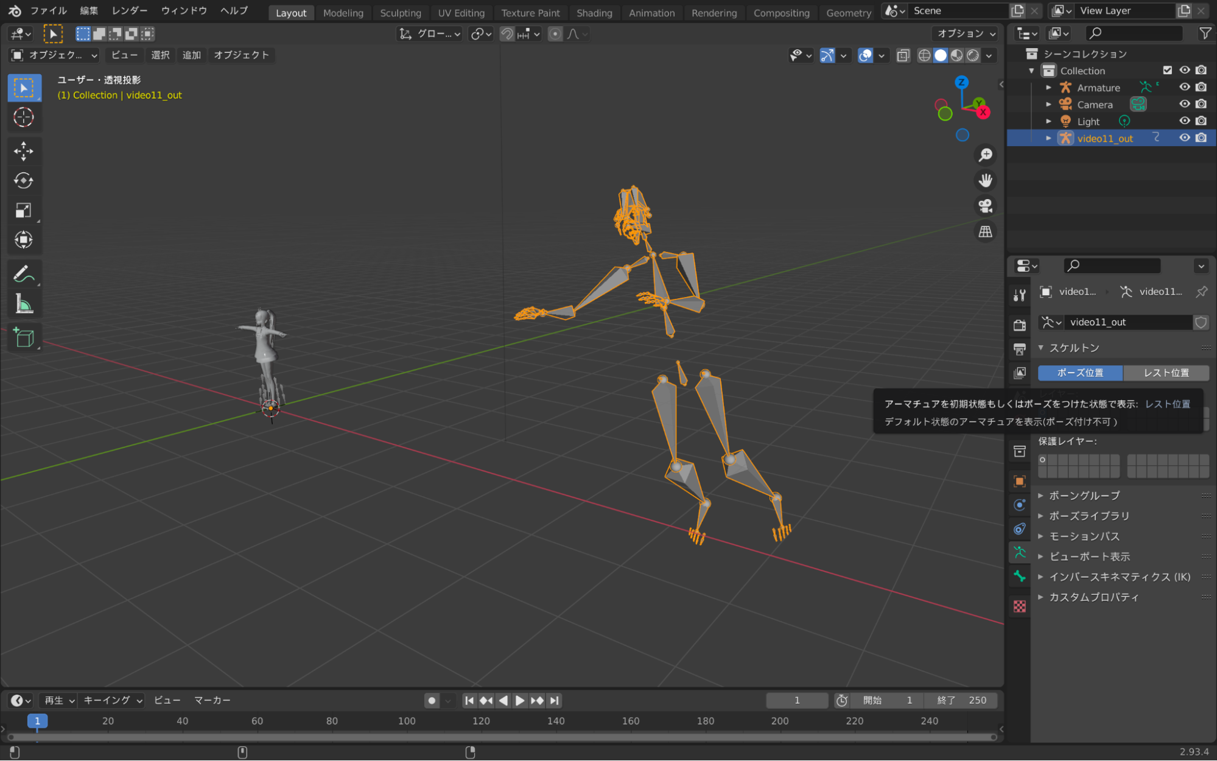1217x761 pixels.
Task: Open the Bone properties tab
Action: point(1020,577)
